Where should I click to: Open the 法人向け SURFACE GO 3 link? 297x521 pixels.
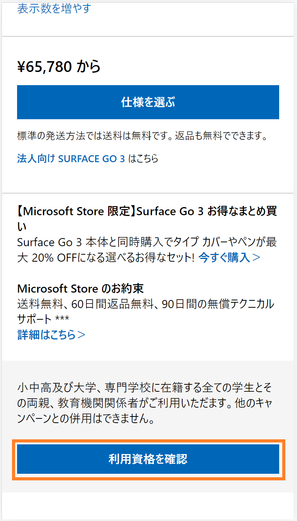coord(71,159)
